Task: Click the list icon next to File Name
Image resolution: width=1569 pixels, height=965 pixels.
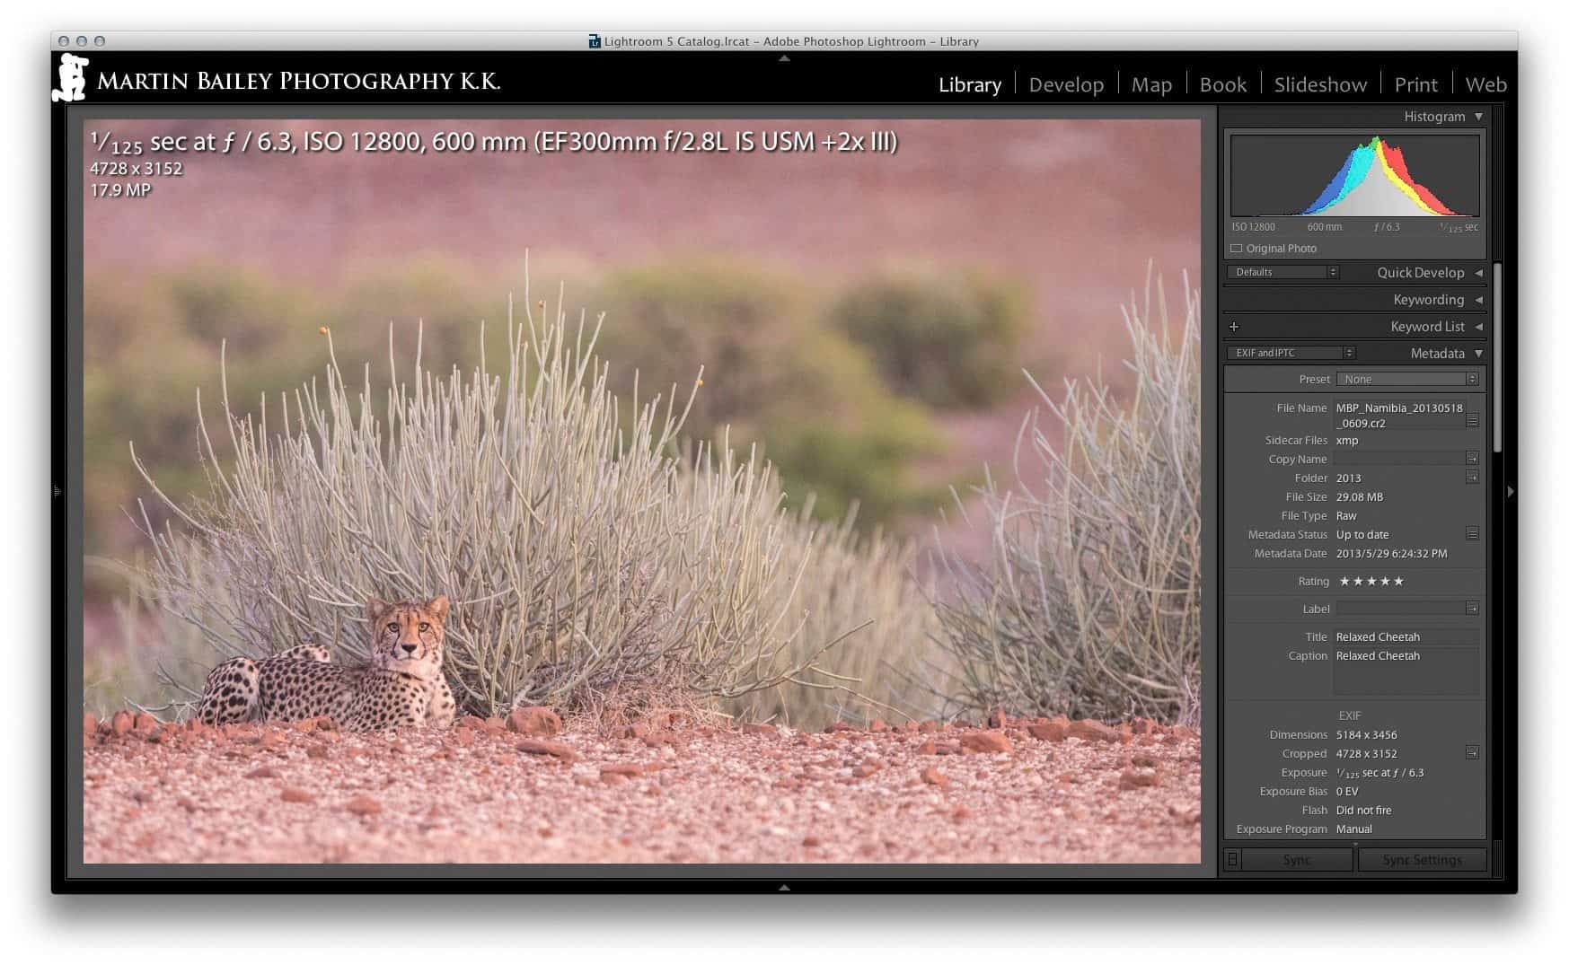Action: [x=1472, y=420]
